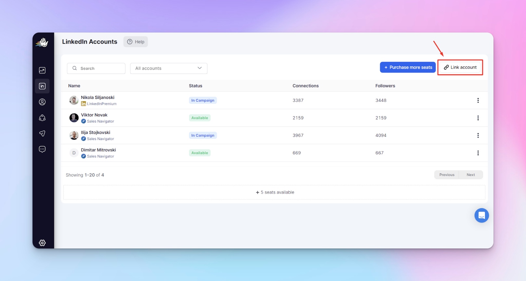Click connections value 669
This screenshot has height=281, width=526.
coord(296,153)
